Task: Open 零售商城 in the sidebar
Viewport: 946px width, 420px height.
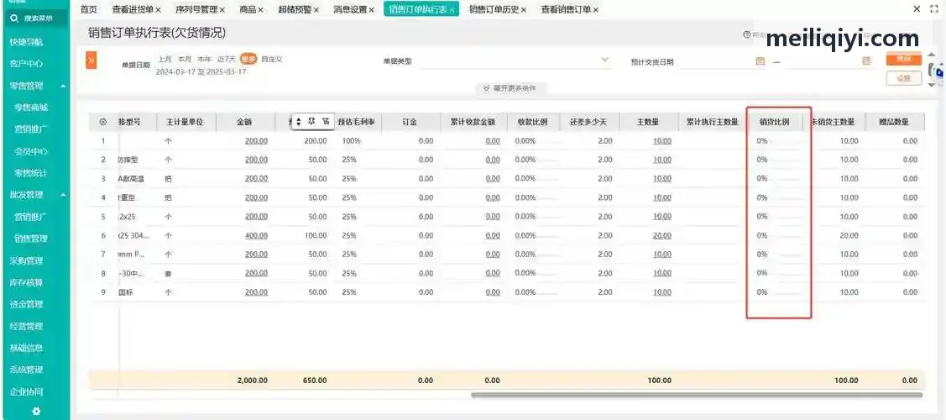Action: (x=31, y=108)
